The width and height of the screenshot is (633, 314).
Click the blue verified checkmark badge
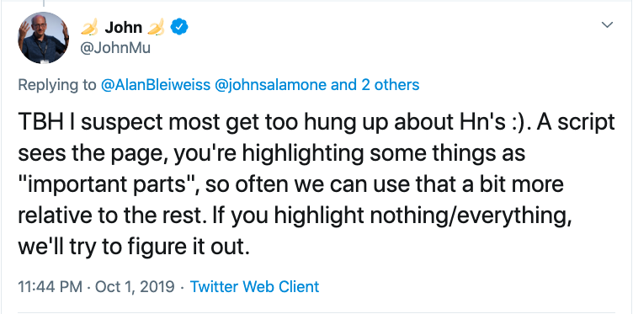tap(178, 27)
